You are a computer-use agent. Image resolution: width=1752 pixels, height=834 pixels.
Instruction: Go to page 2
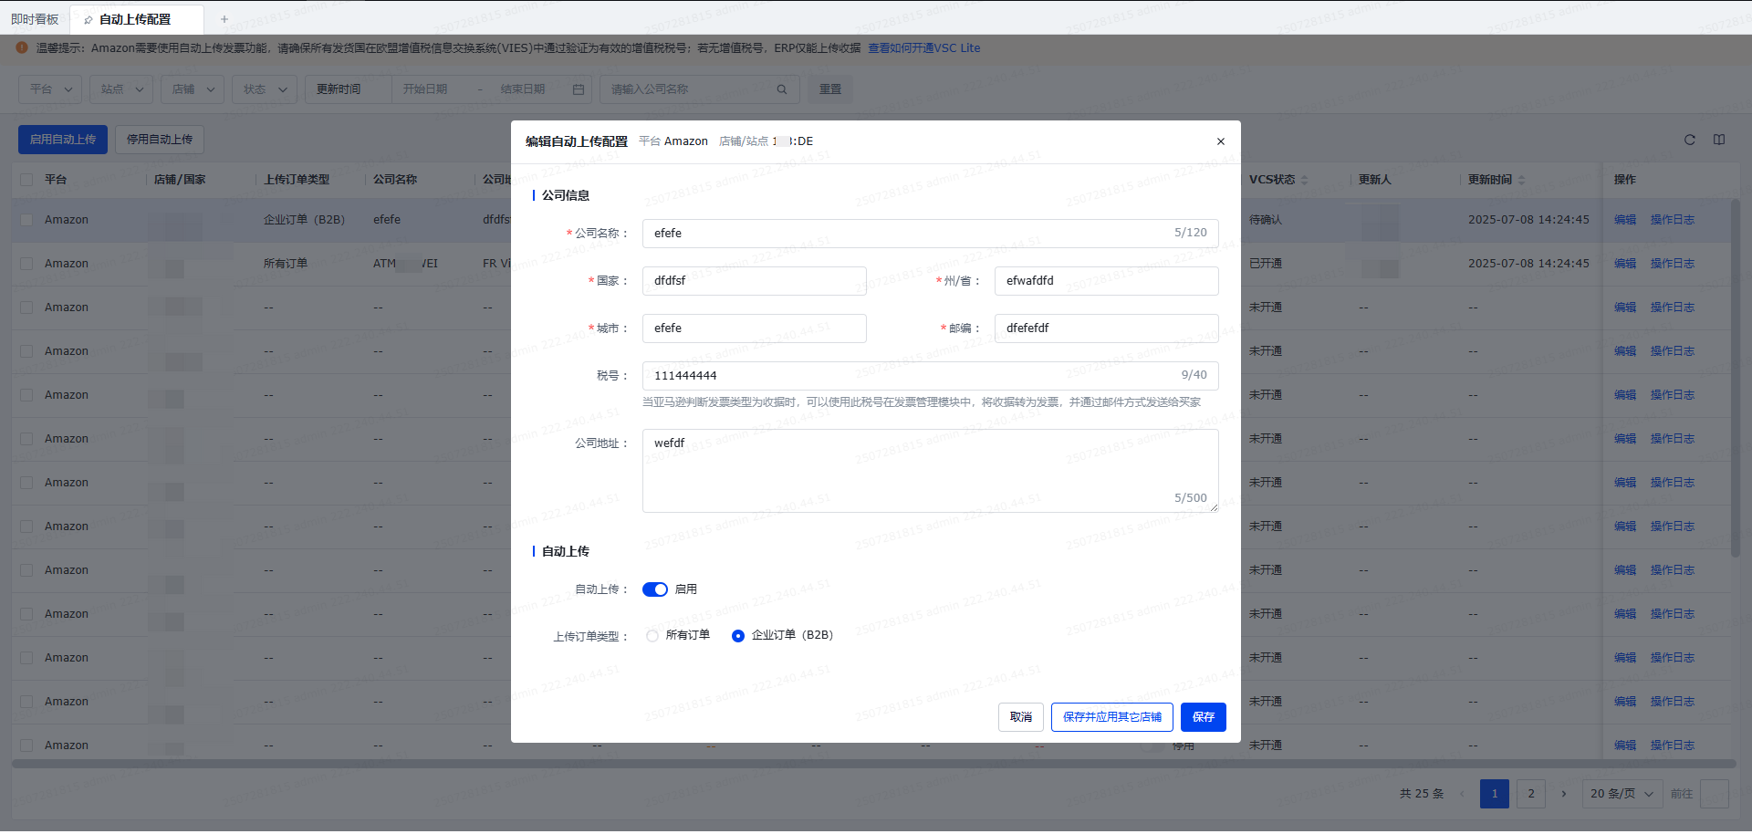coord(1531,794)
